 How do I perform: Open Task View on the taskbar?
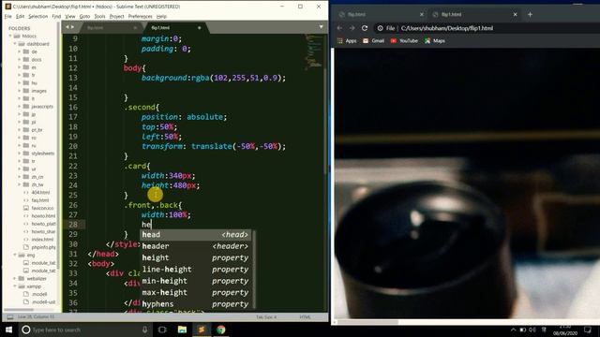click(x=162, y=330)
